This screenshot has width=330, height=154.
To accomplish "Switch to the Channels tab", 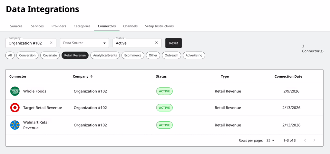I will [130, 26].
